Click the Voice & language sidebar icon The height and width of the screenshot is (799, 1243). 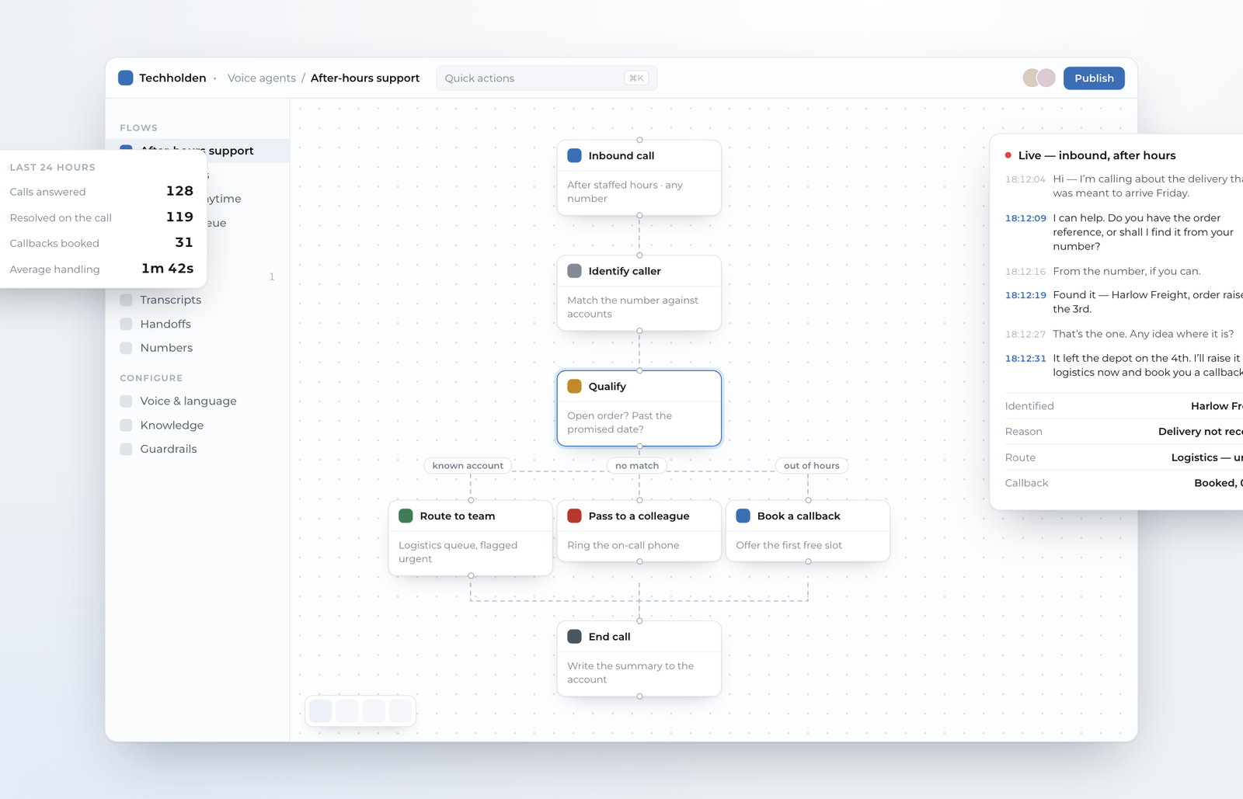coord(126,401)
